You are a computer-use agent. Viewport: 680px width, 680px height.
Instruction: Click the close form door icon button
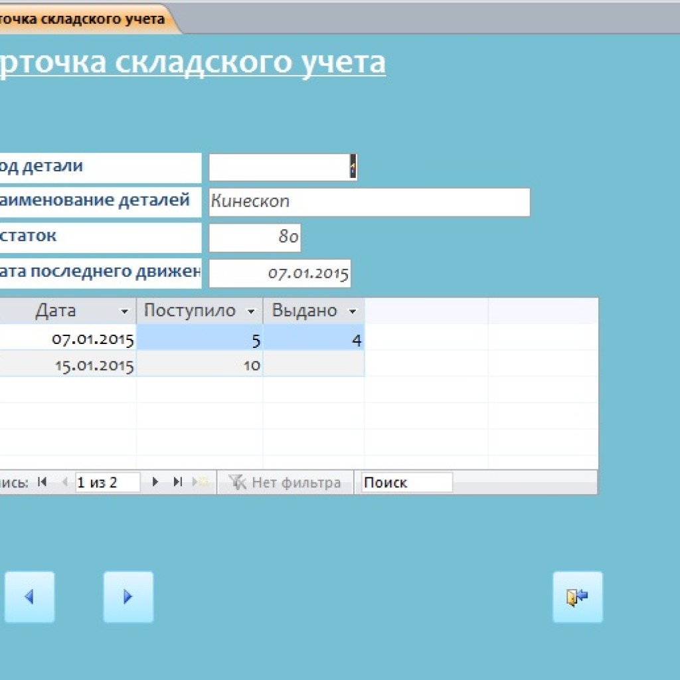point(577,597)
